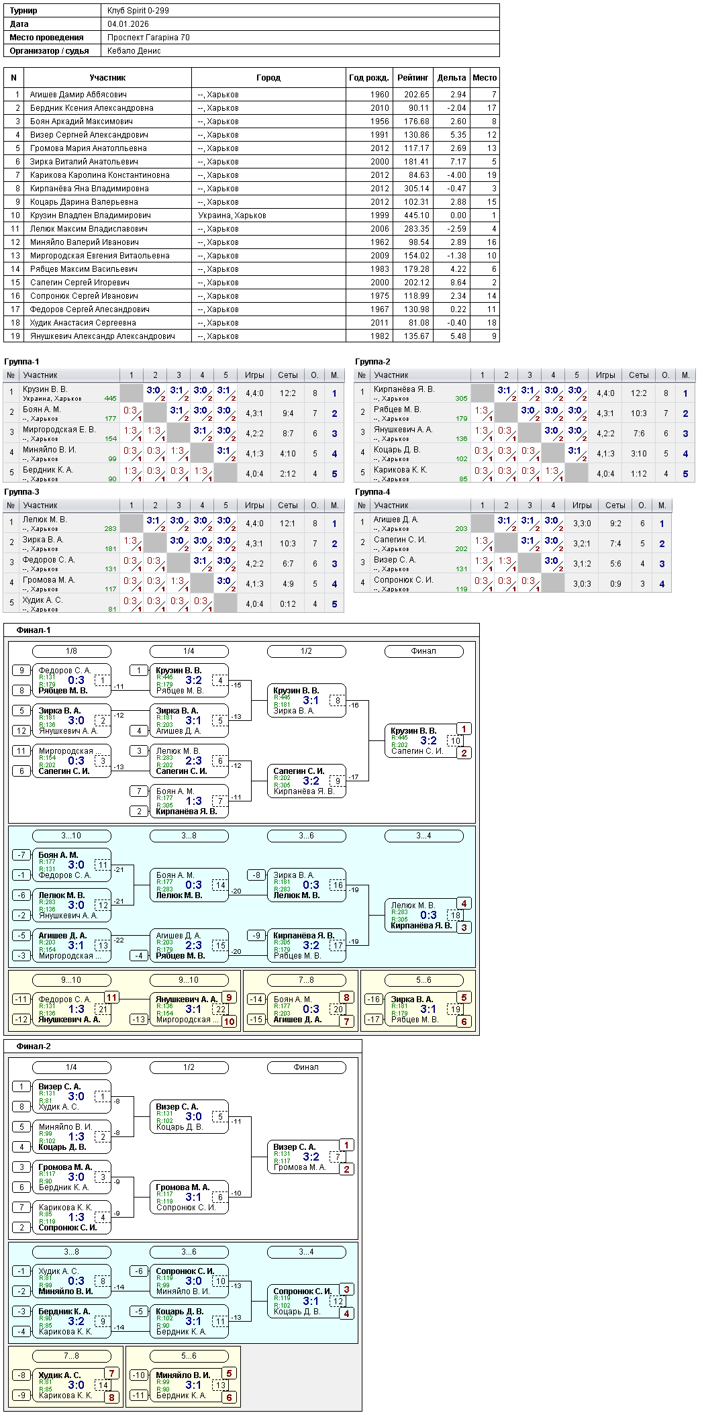Open the Группа-1 table heading

coord(21,362)
